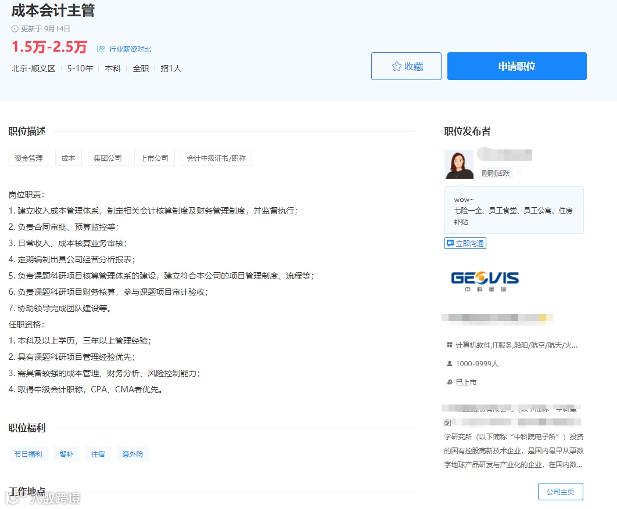Click the line 取得中级会计职称，CPA、CMA者优先
The width and height of the screenshot is (617, 509).
click(86, 389)
